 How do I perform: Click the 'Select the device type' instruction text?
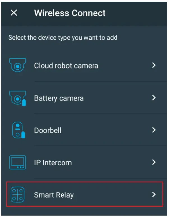click(x=63, y=38)
